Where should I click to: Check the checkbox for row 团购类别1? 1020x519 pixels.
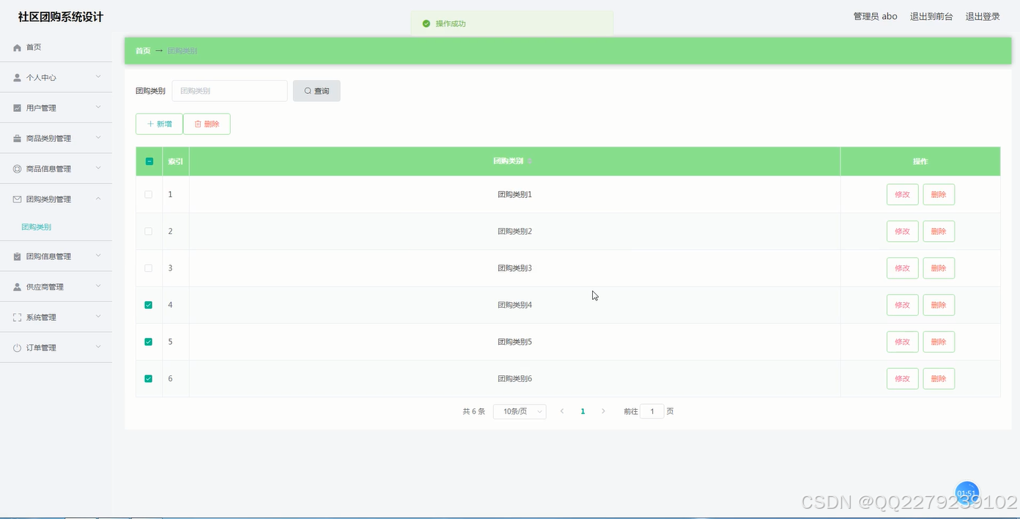pos(149,194)
